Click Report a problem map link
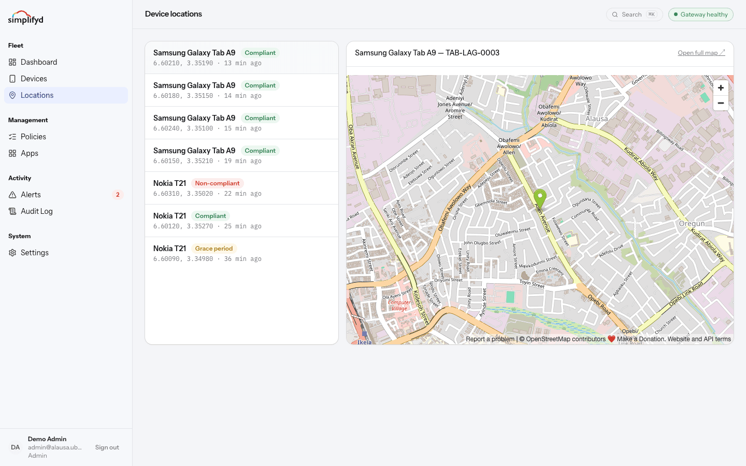 coord(490,339)
